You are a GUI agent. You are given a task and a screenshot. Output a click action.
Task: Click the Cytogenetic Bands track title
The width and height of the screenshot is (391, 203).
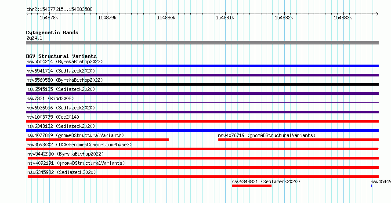click(52, 33)
